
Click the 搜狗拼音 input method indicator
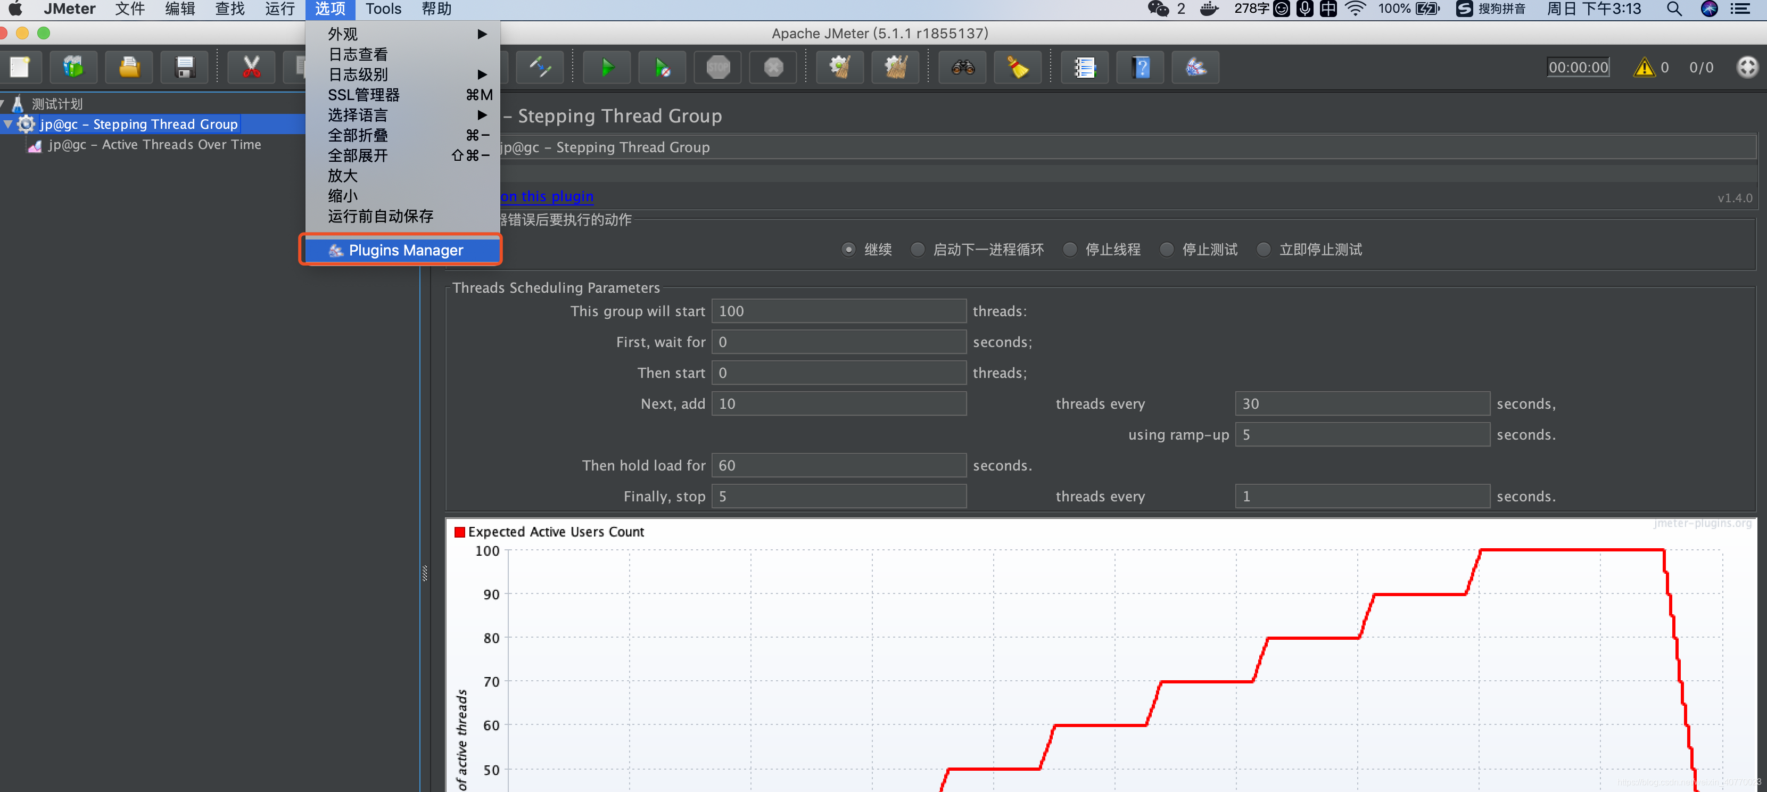click(x=1491, y=9)
